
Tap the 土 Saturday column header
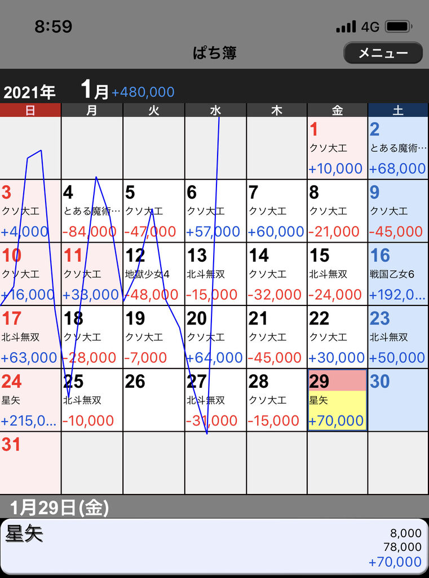[399, 110]
